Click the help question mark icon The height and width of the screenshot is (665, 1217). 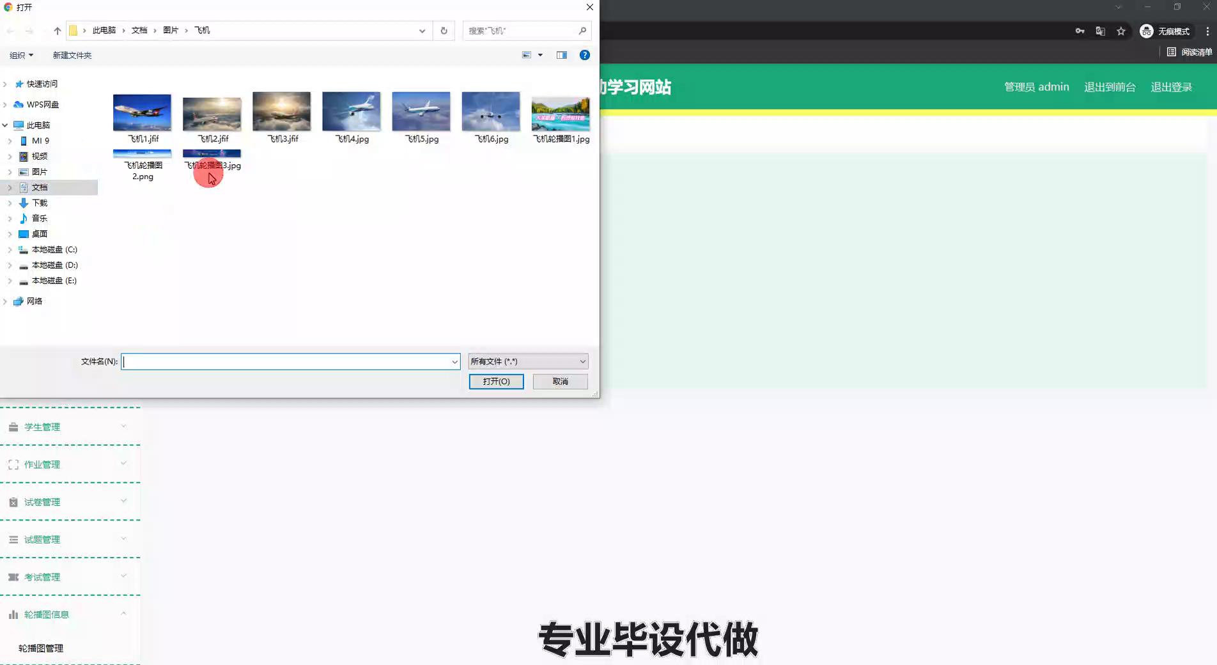tap(584, 55)
